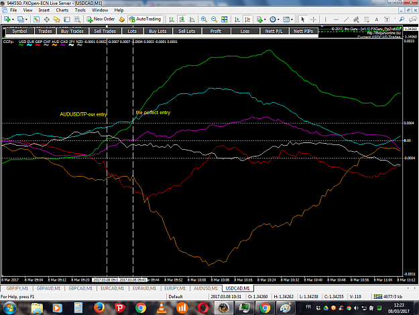Select the Vertical Line drawing tool
The image size is (419, 315).
click(x=325, y=19)
